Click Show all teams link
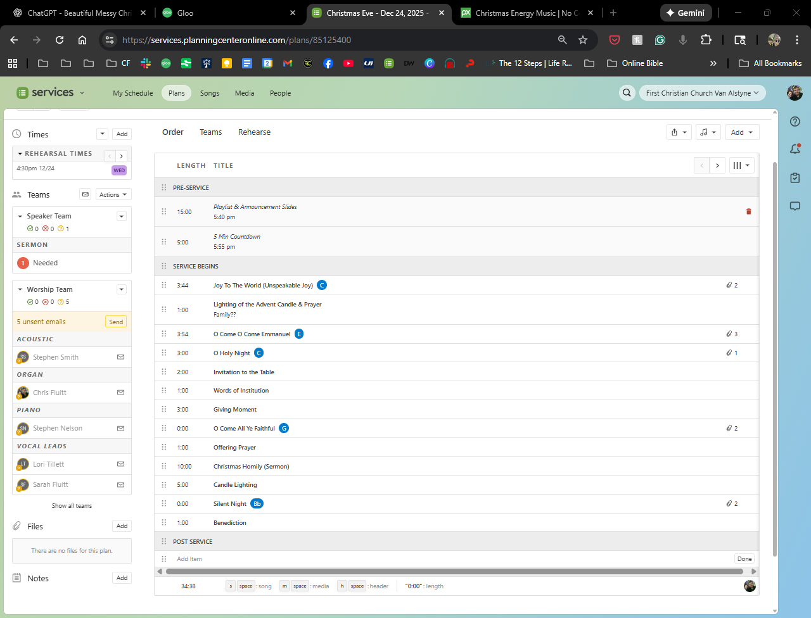The width and height of the screenshot is (811, 618). tap(72, 506)
